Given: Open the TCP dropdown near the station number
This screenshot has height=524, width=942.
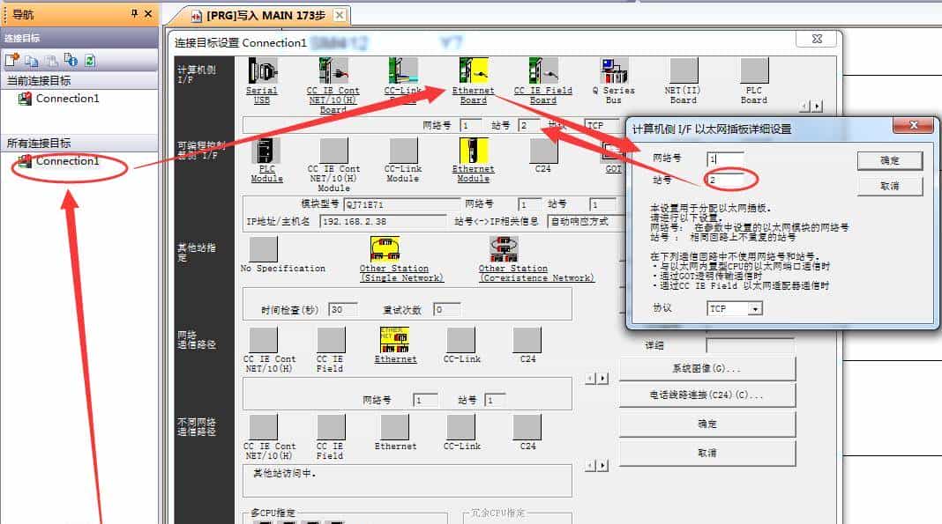Looking at the screenshot, I should pos(605,125).
